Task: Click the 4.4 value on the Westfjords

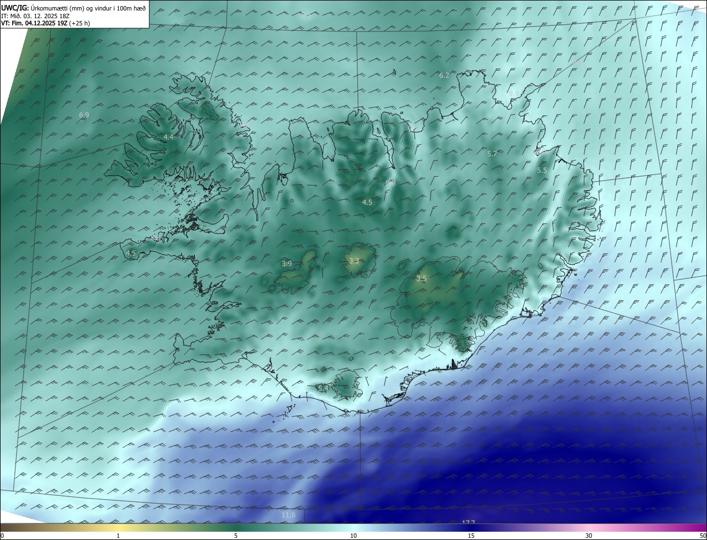Action: tap(168, 137)
